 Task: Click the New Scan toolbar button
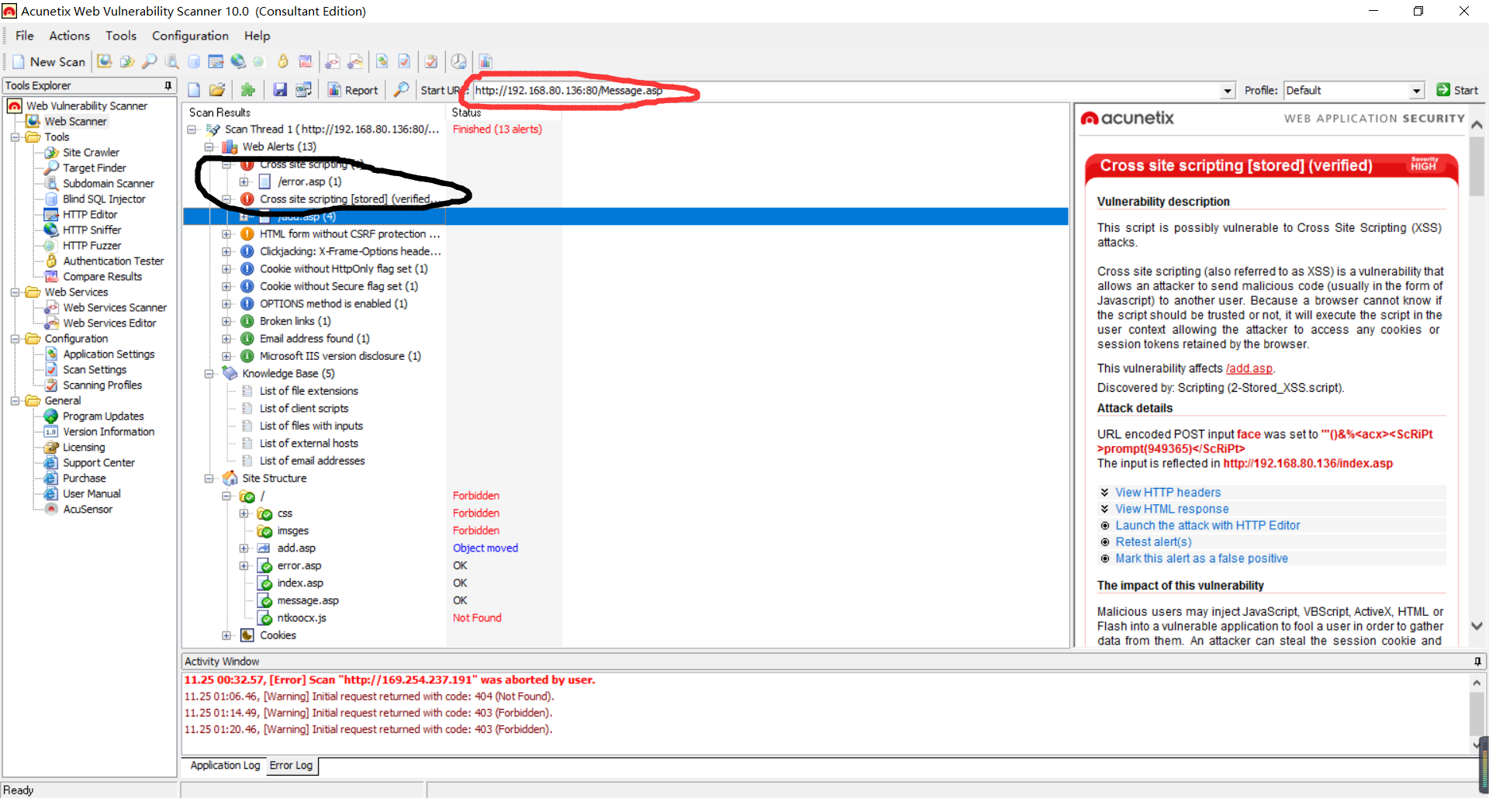click(x=48, y=62)
